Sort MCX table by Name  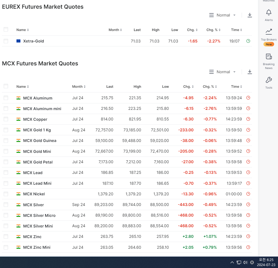pos(23,87)
